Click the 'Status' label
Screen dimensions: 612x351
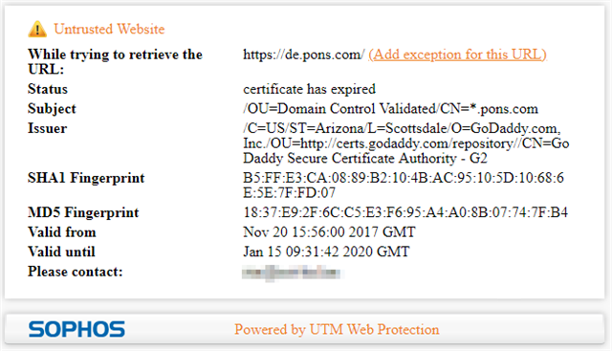click(x=48, y=89)
